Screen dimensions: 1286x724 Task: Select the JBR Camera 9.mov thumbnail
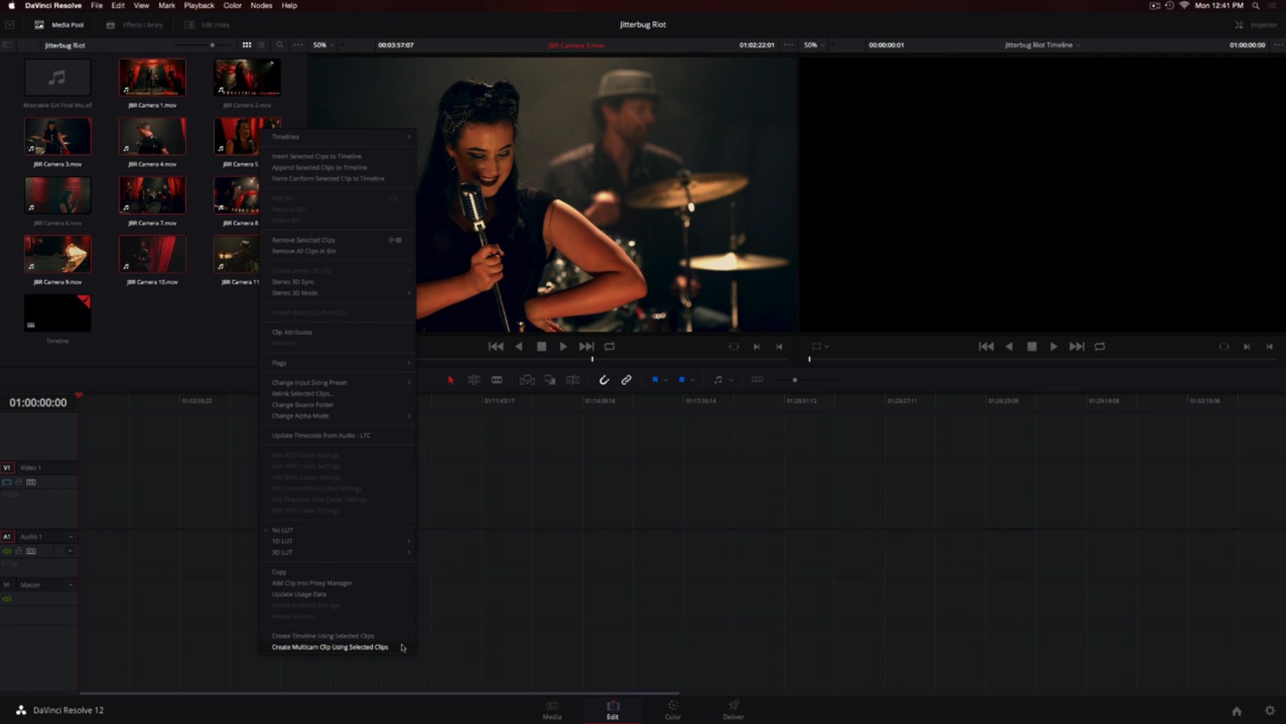57,254
